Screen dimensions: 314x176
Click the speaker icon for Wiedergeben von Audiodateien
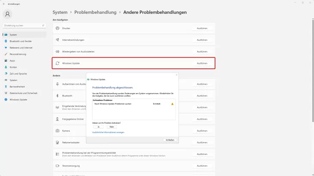pyautogui.click(x=57, y=52)
